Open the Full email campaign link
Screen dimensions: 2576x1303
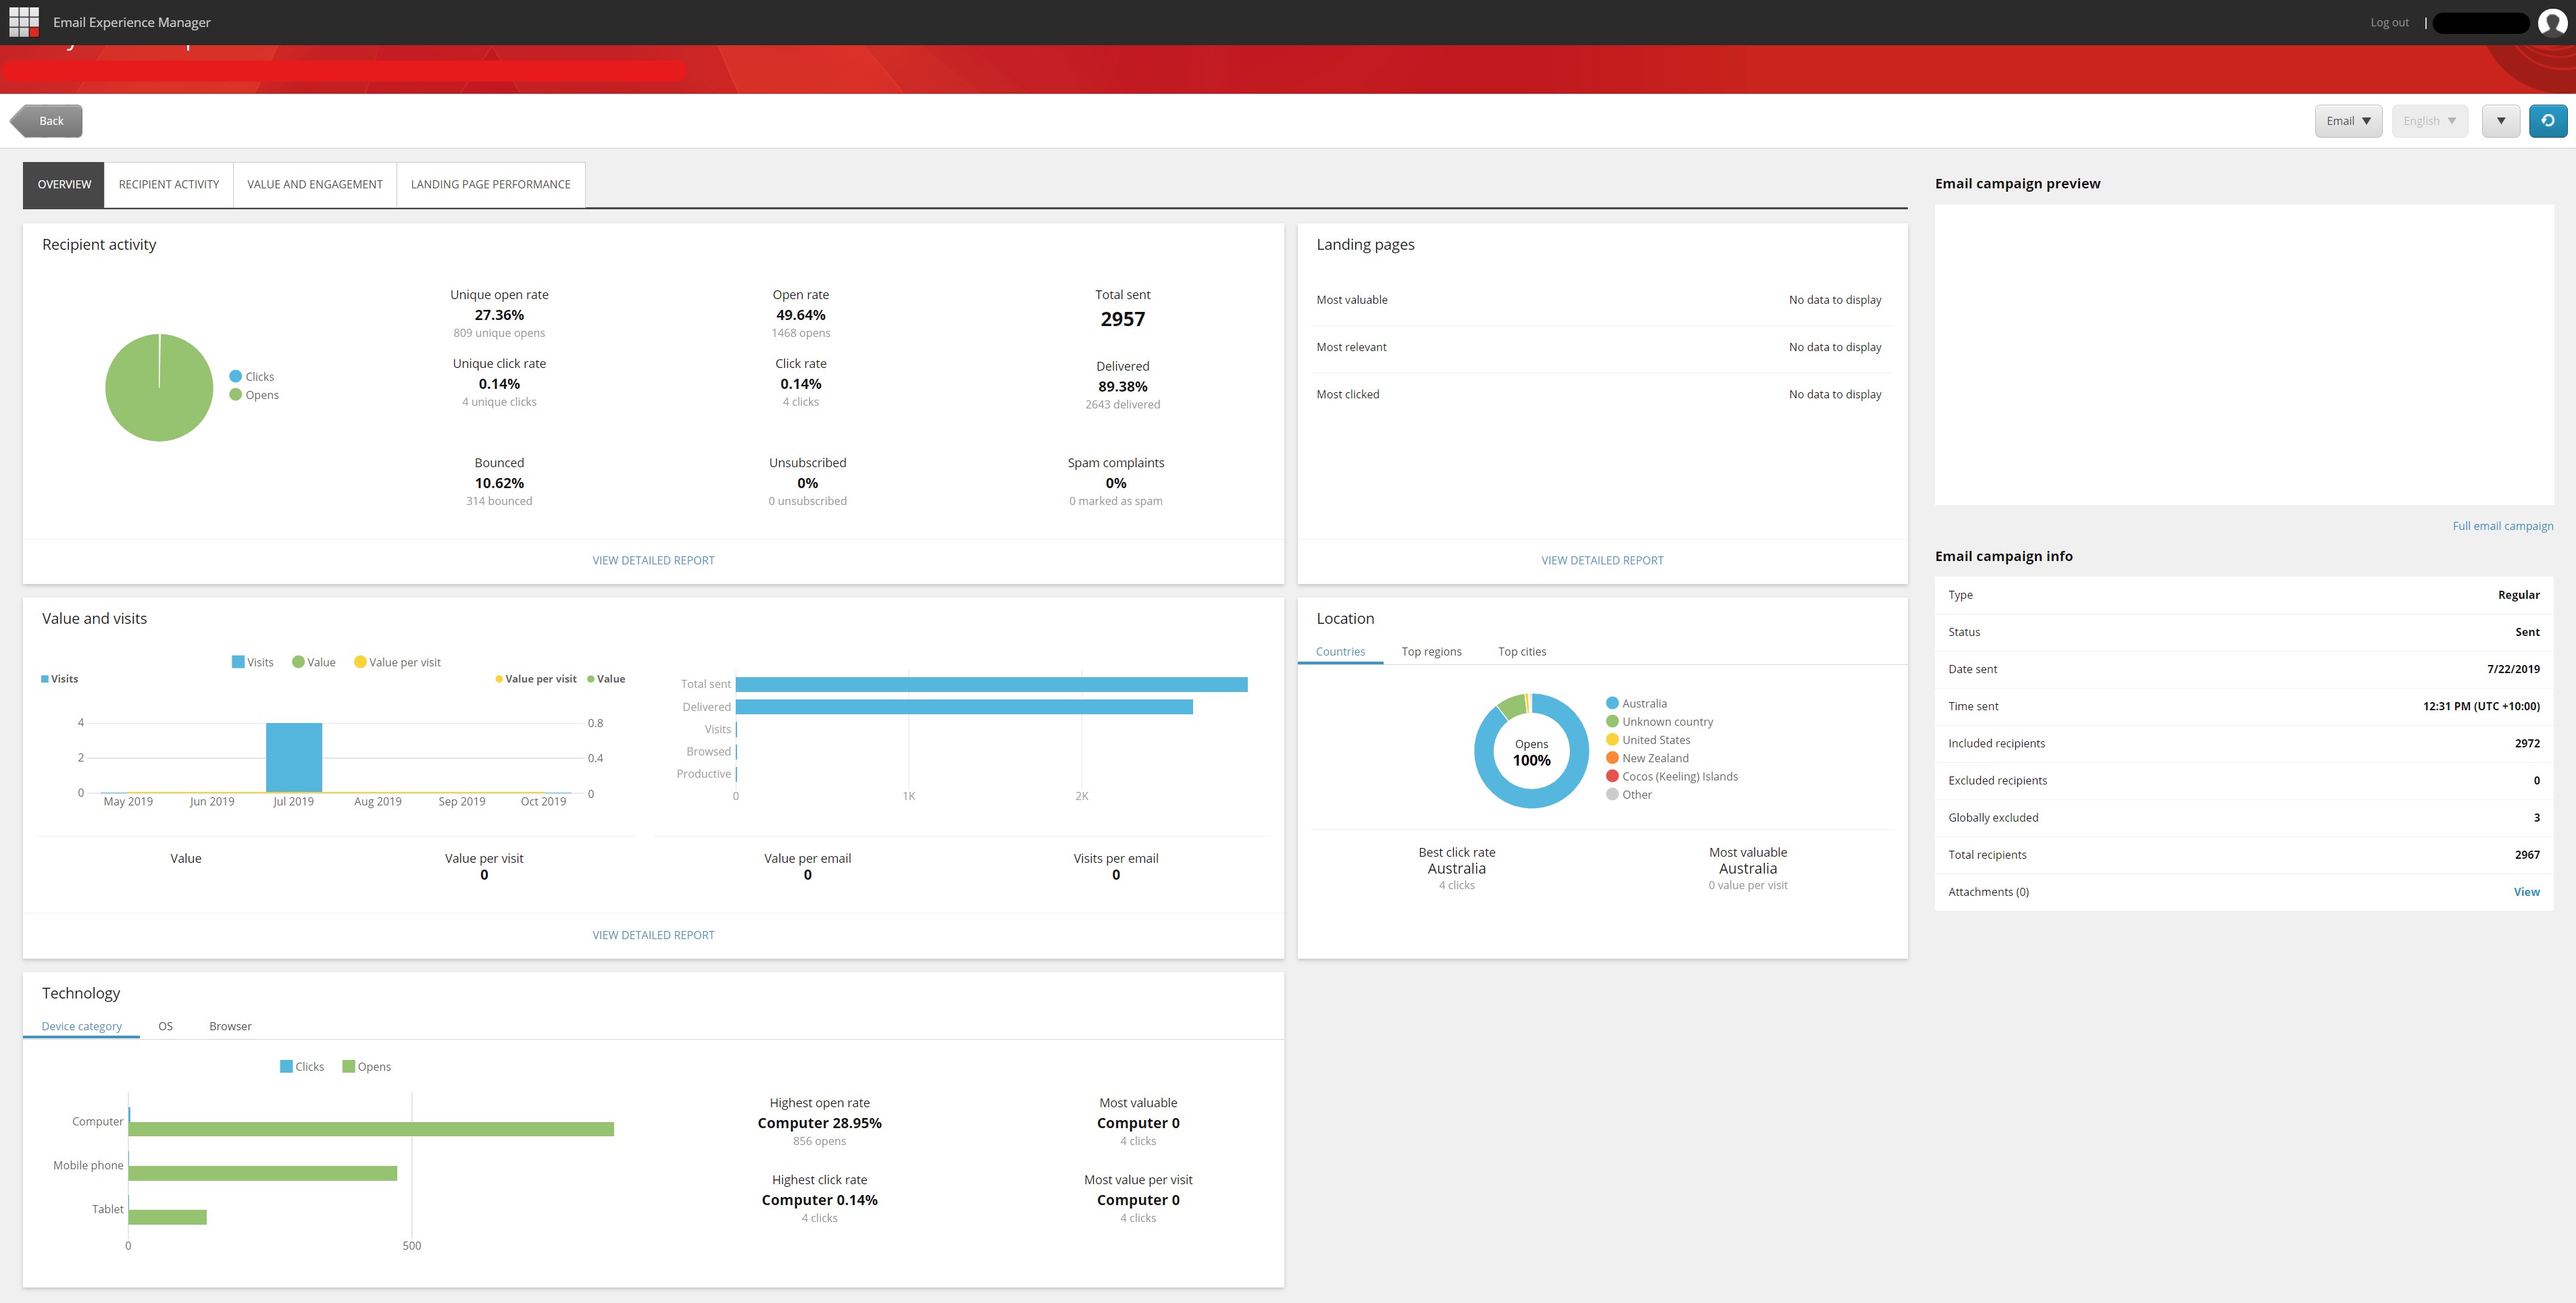point(2503,525)
